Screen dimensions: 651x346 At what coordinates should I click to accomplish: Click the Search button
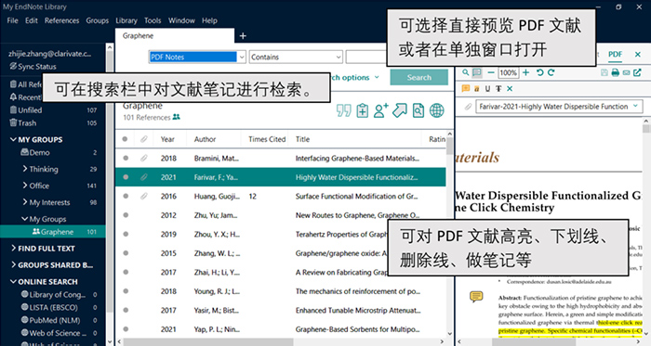point(418,77)
